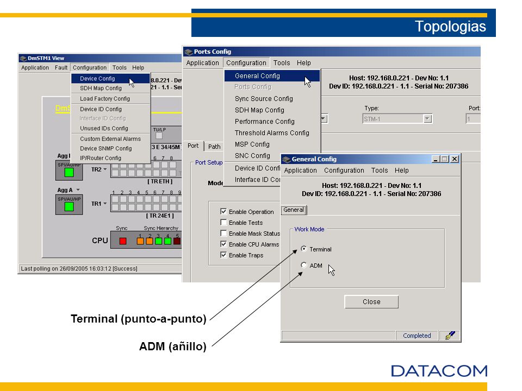
Task: Choose General Config in Ports Config menu
Action: 272,76
